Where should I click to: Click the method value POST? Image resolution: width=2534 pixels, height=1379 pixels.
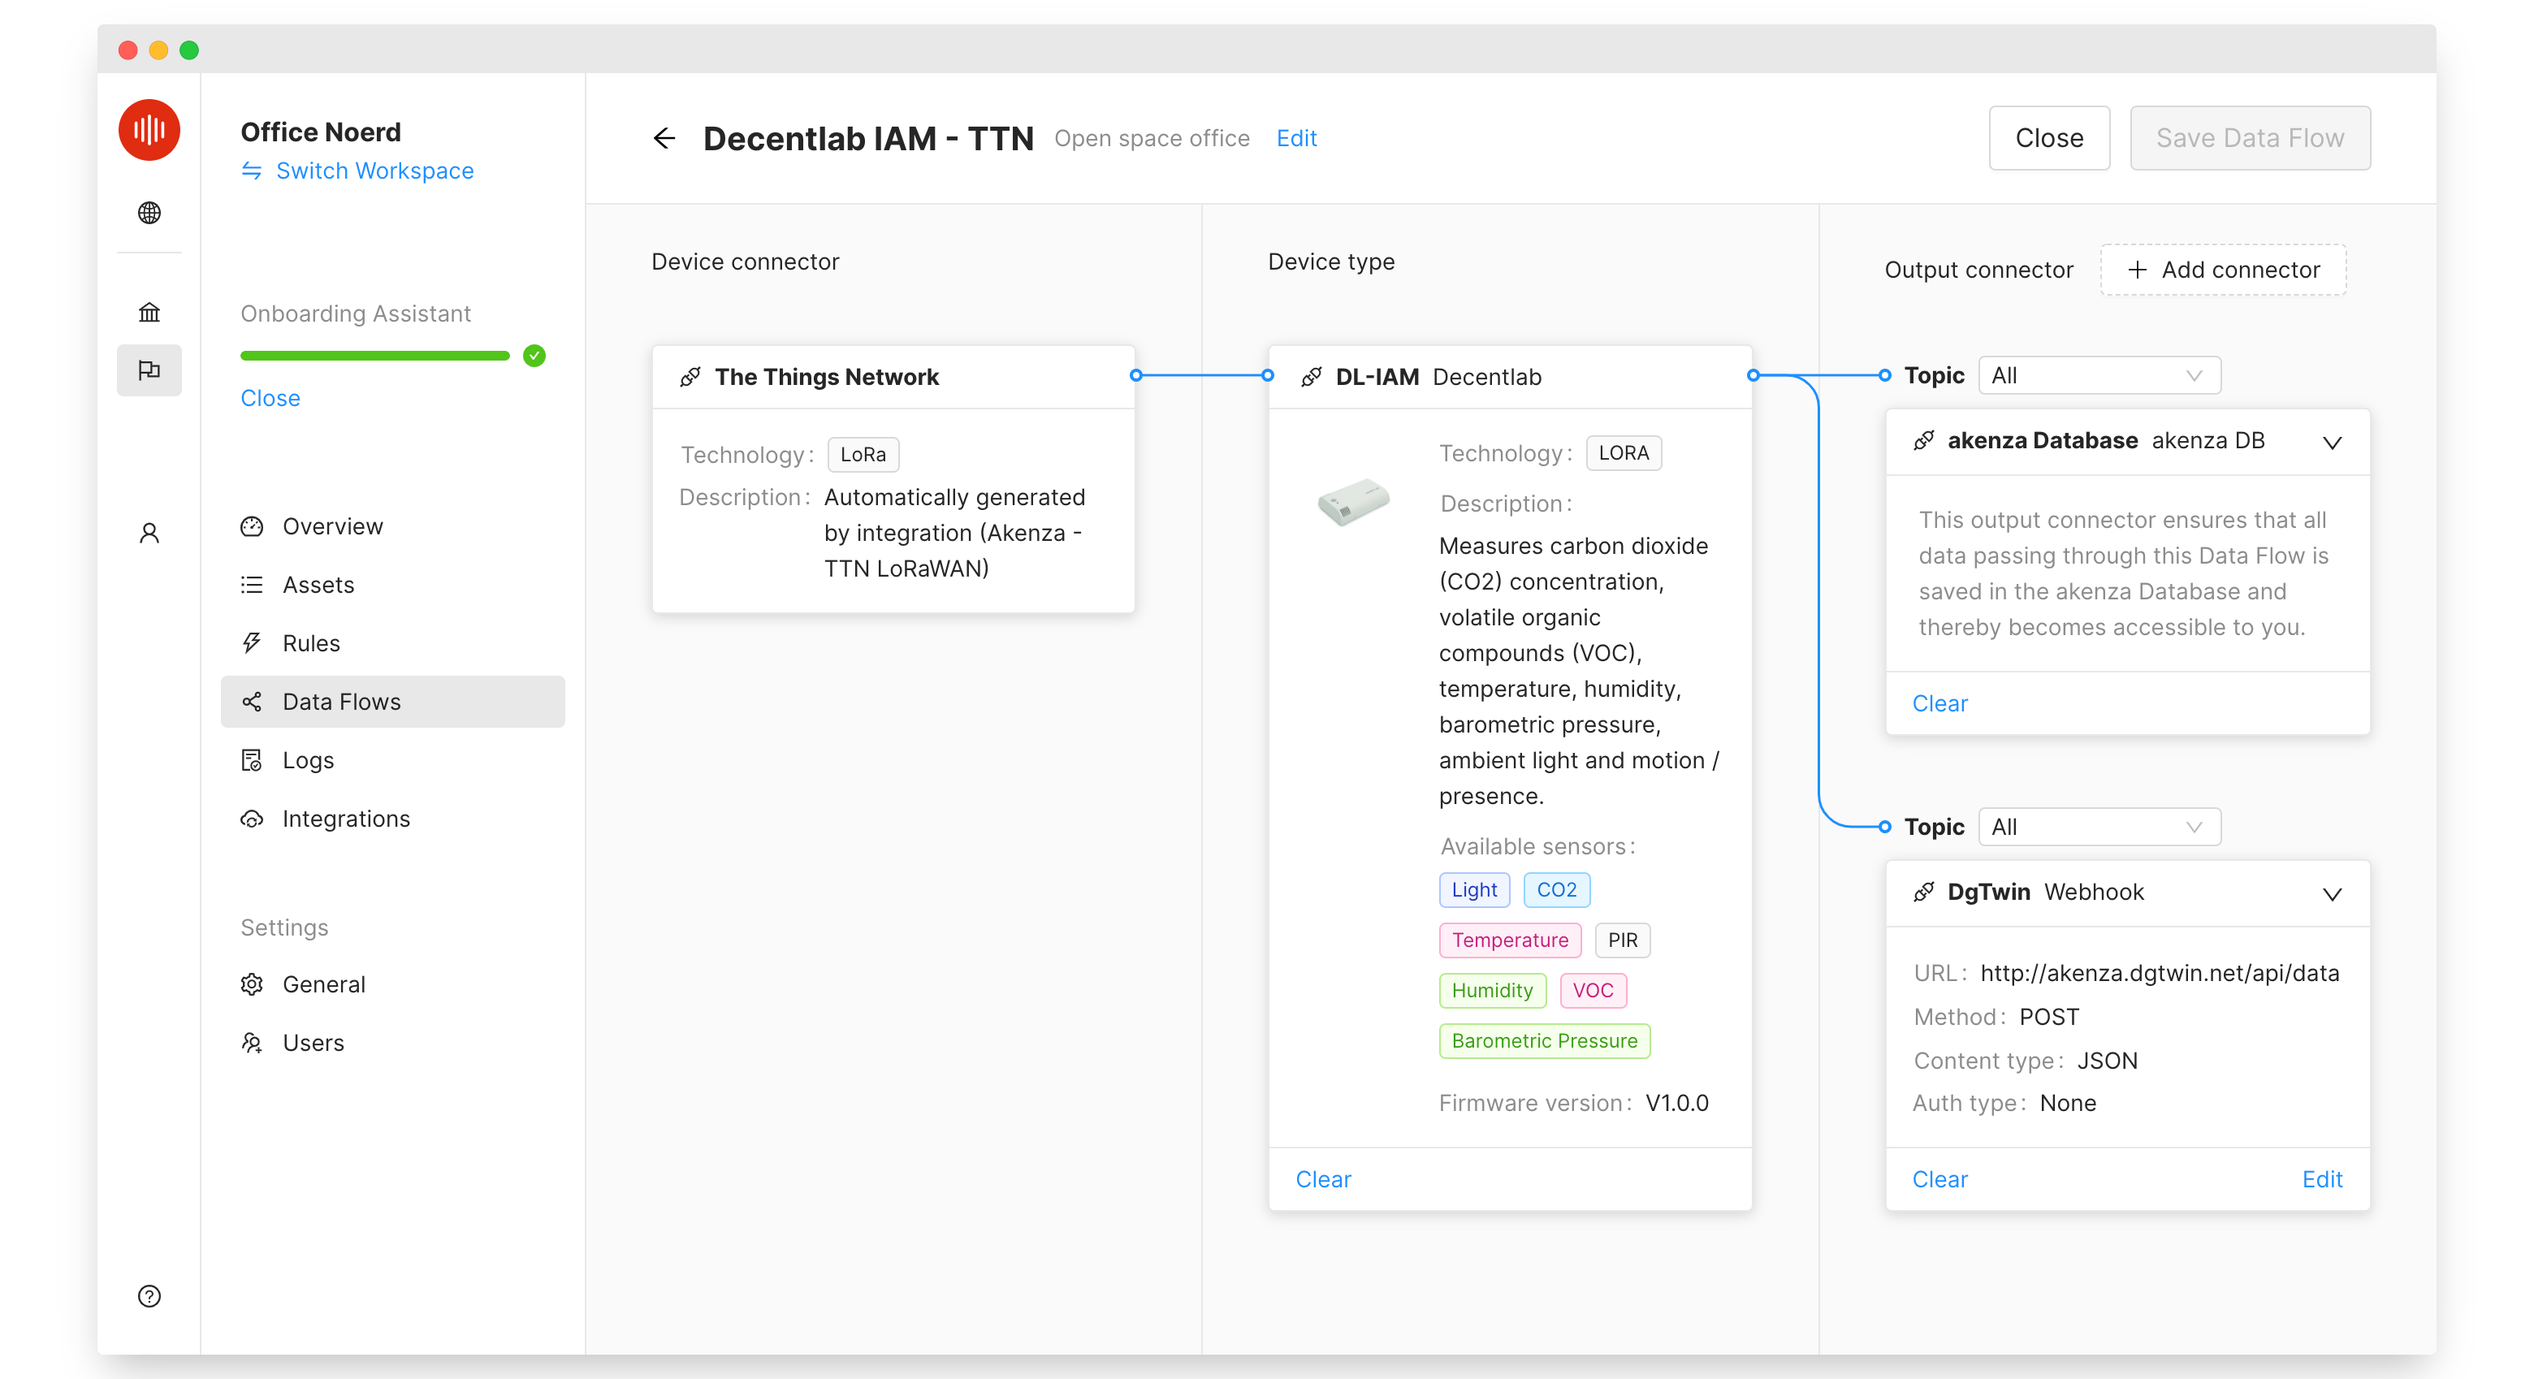pos(2049,1016)
